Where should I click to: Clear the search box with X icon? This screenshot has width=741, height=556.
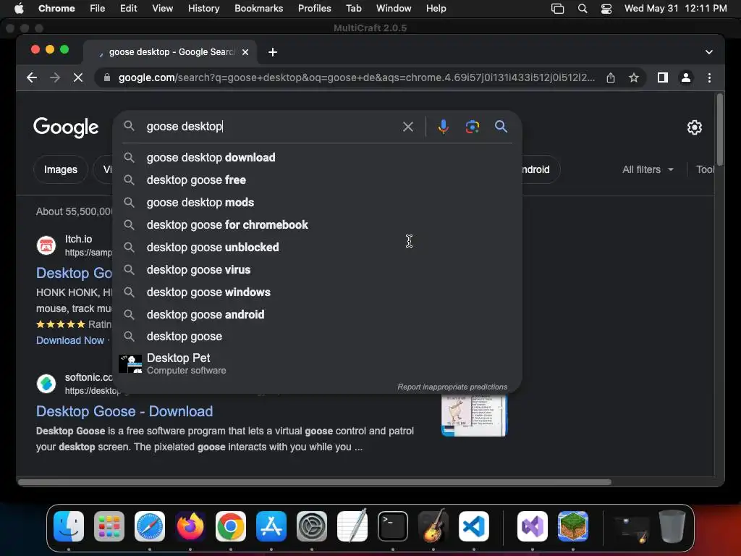point(408,127)
